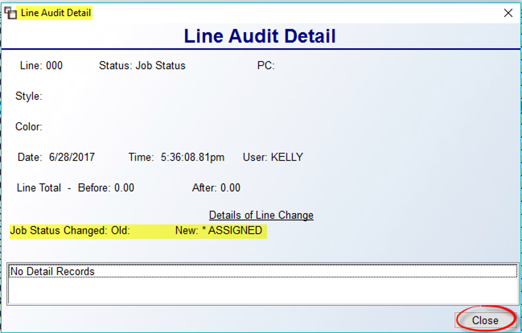Click the PC: label
This screenshot has width=522, height=333.
(x=265, y=65)
